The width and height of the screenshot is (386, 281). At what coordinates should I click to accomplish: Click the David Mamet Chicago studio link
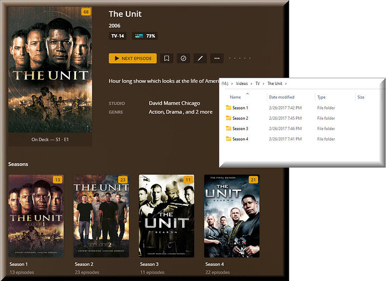point(175,103)
